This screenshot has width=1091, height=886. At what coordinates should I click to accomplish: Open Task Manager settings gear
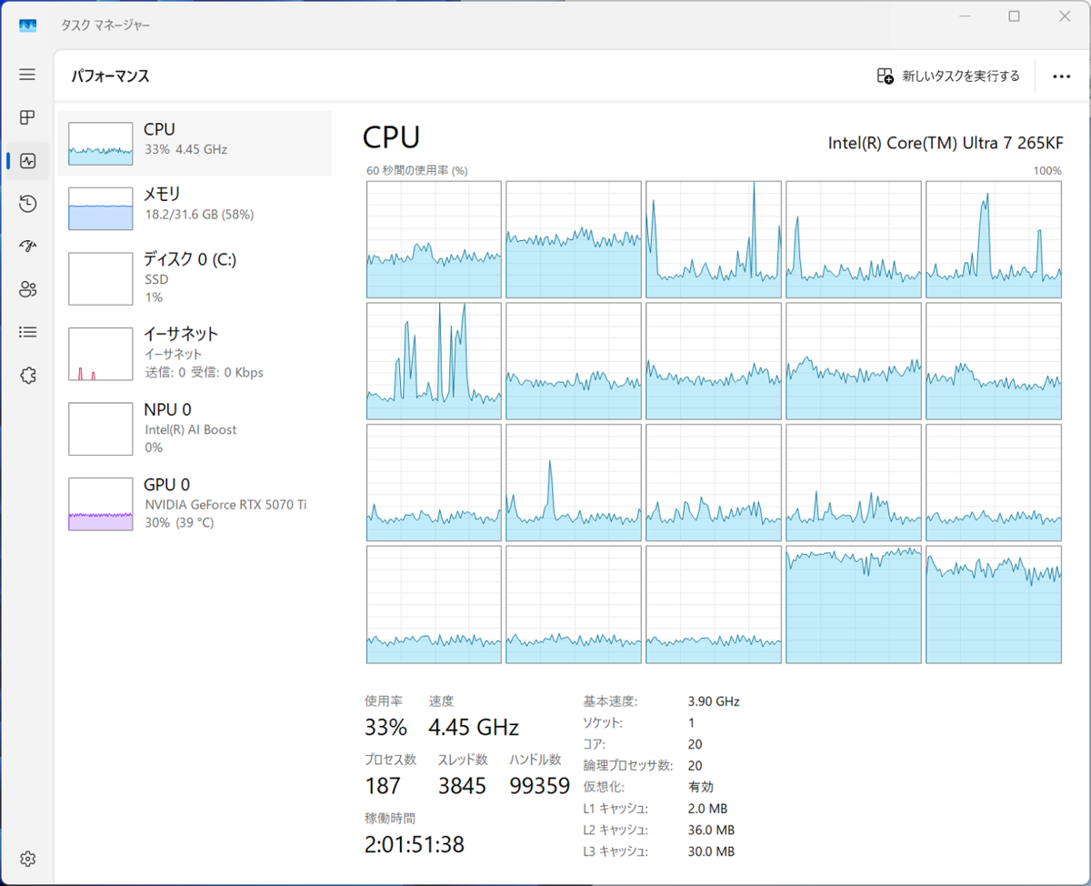(27, 859)
